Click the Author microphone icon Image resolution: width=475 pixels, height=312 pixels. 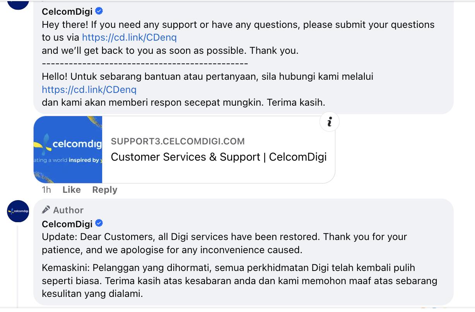tap(46, 210)
